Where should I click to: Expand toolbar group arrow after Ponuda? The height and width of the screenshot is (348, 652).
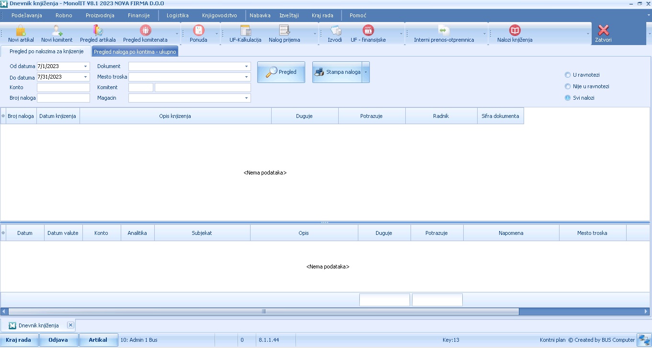(217, 34)
